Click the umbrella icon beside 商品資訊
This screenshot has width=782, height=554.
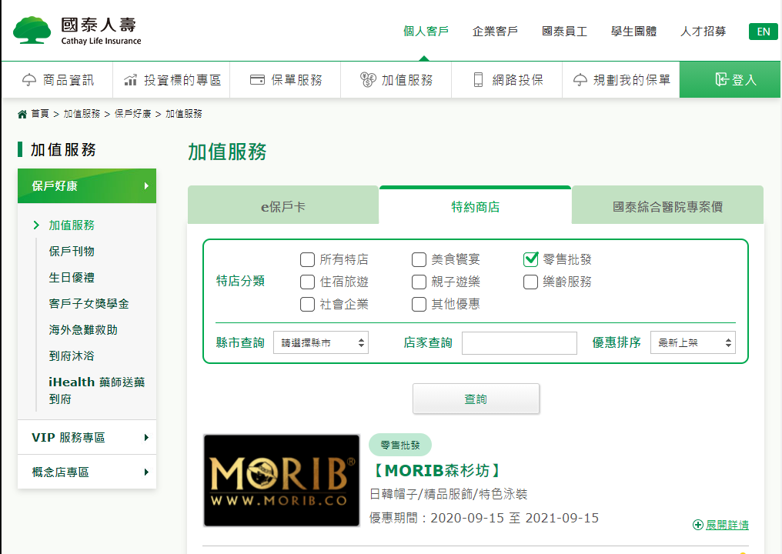(29, 80)
